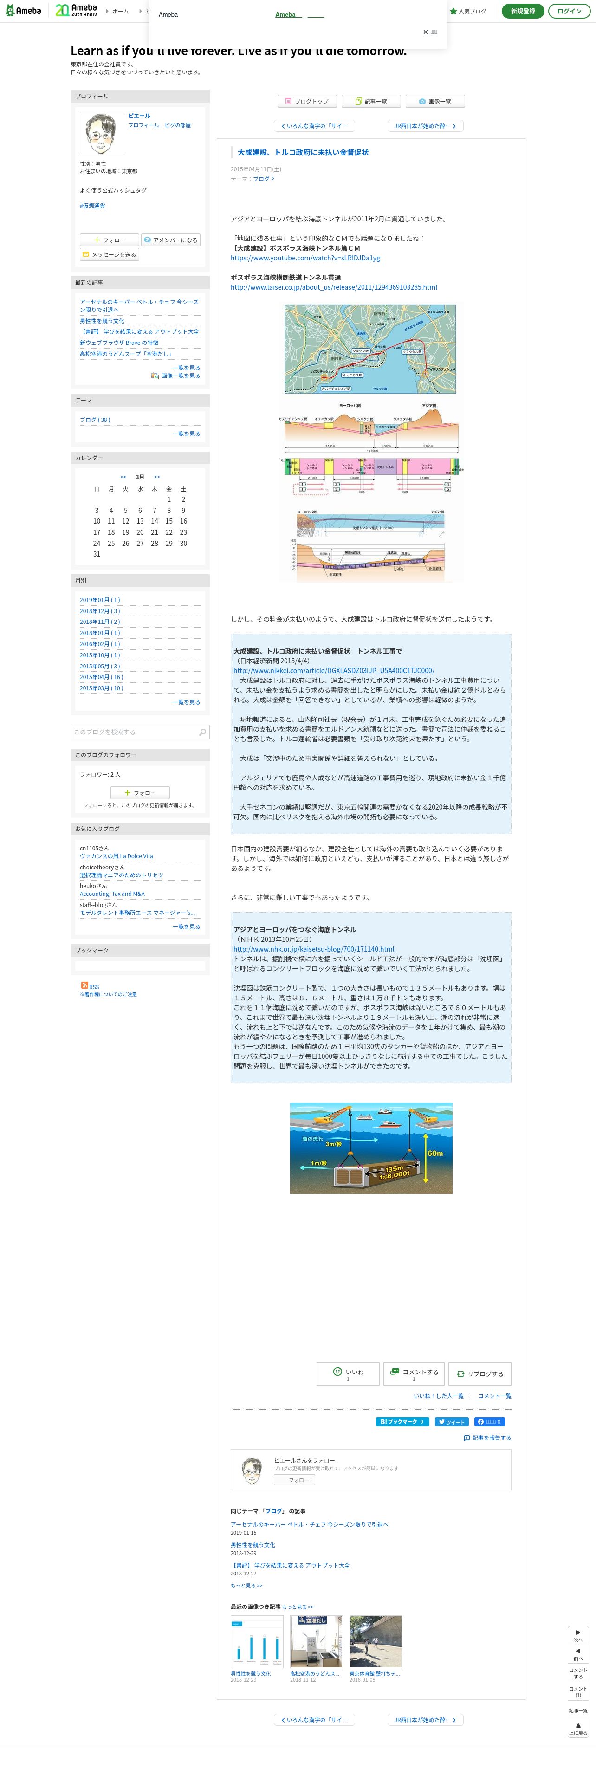Image resolution: width=596 pixels, height=1788 pixels.
Task: Go to previous article いろんな漢字の「サイ… at top
Action: [x=314, y=126]
